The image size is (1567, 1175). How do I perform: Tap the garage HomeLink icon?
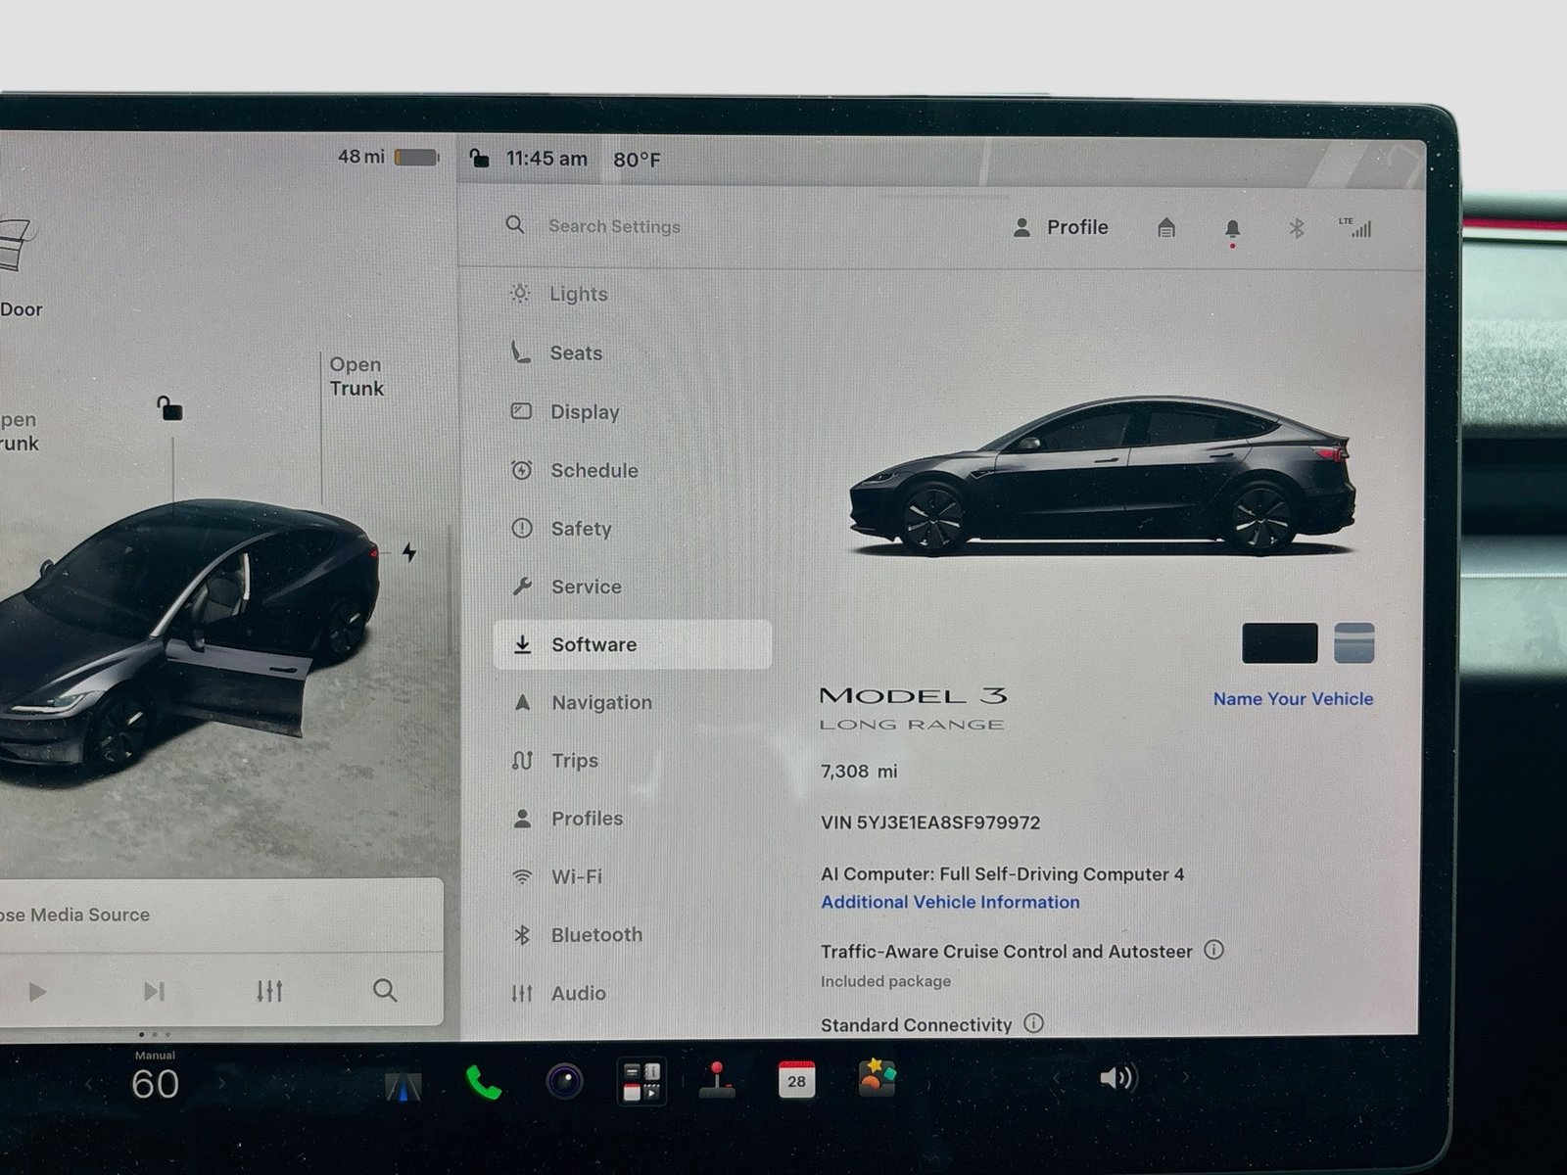[x=1165, y=228]
